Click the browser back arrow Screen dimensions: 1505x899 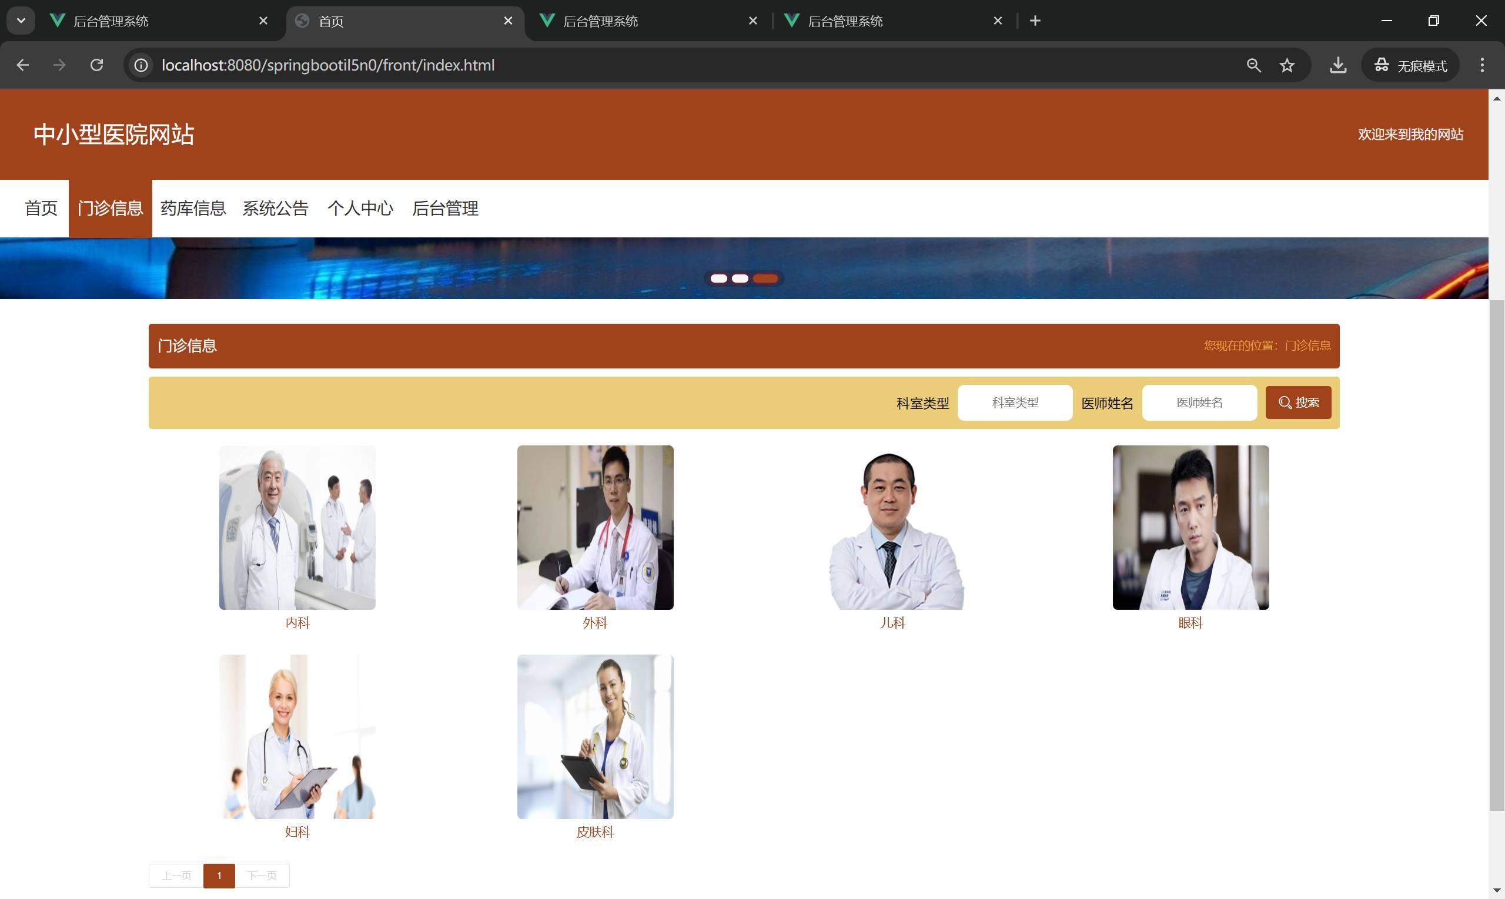pos(22,65)
